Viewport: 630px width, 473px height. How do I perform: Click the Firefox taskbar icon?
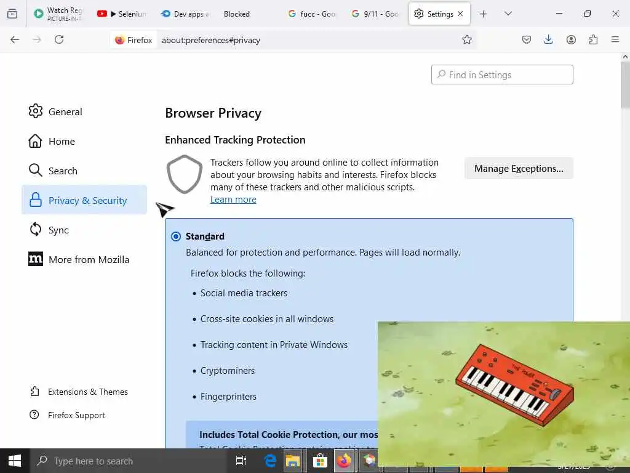coord(343,461)
